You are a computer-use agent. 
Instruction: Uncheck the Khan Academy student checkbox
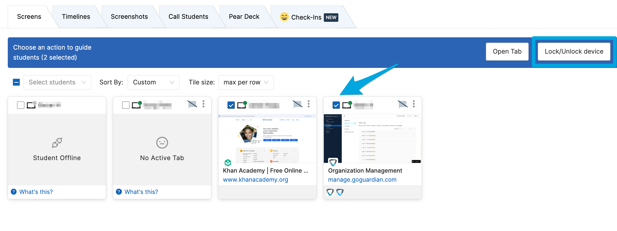pyautogui.click(x=231, y=105)
